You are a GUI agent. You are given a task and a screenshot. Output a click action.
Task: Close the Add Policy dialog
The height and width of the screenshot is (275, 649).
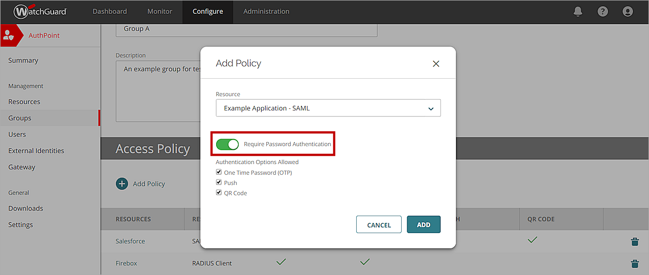436,64
